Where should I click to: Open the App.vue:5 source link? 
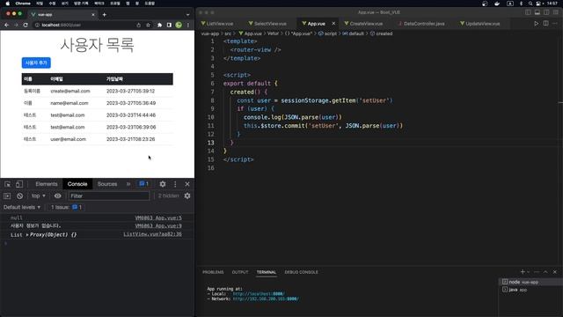158,217
